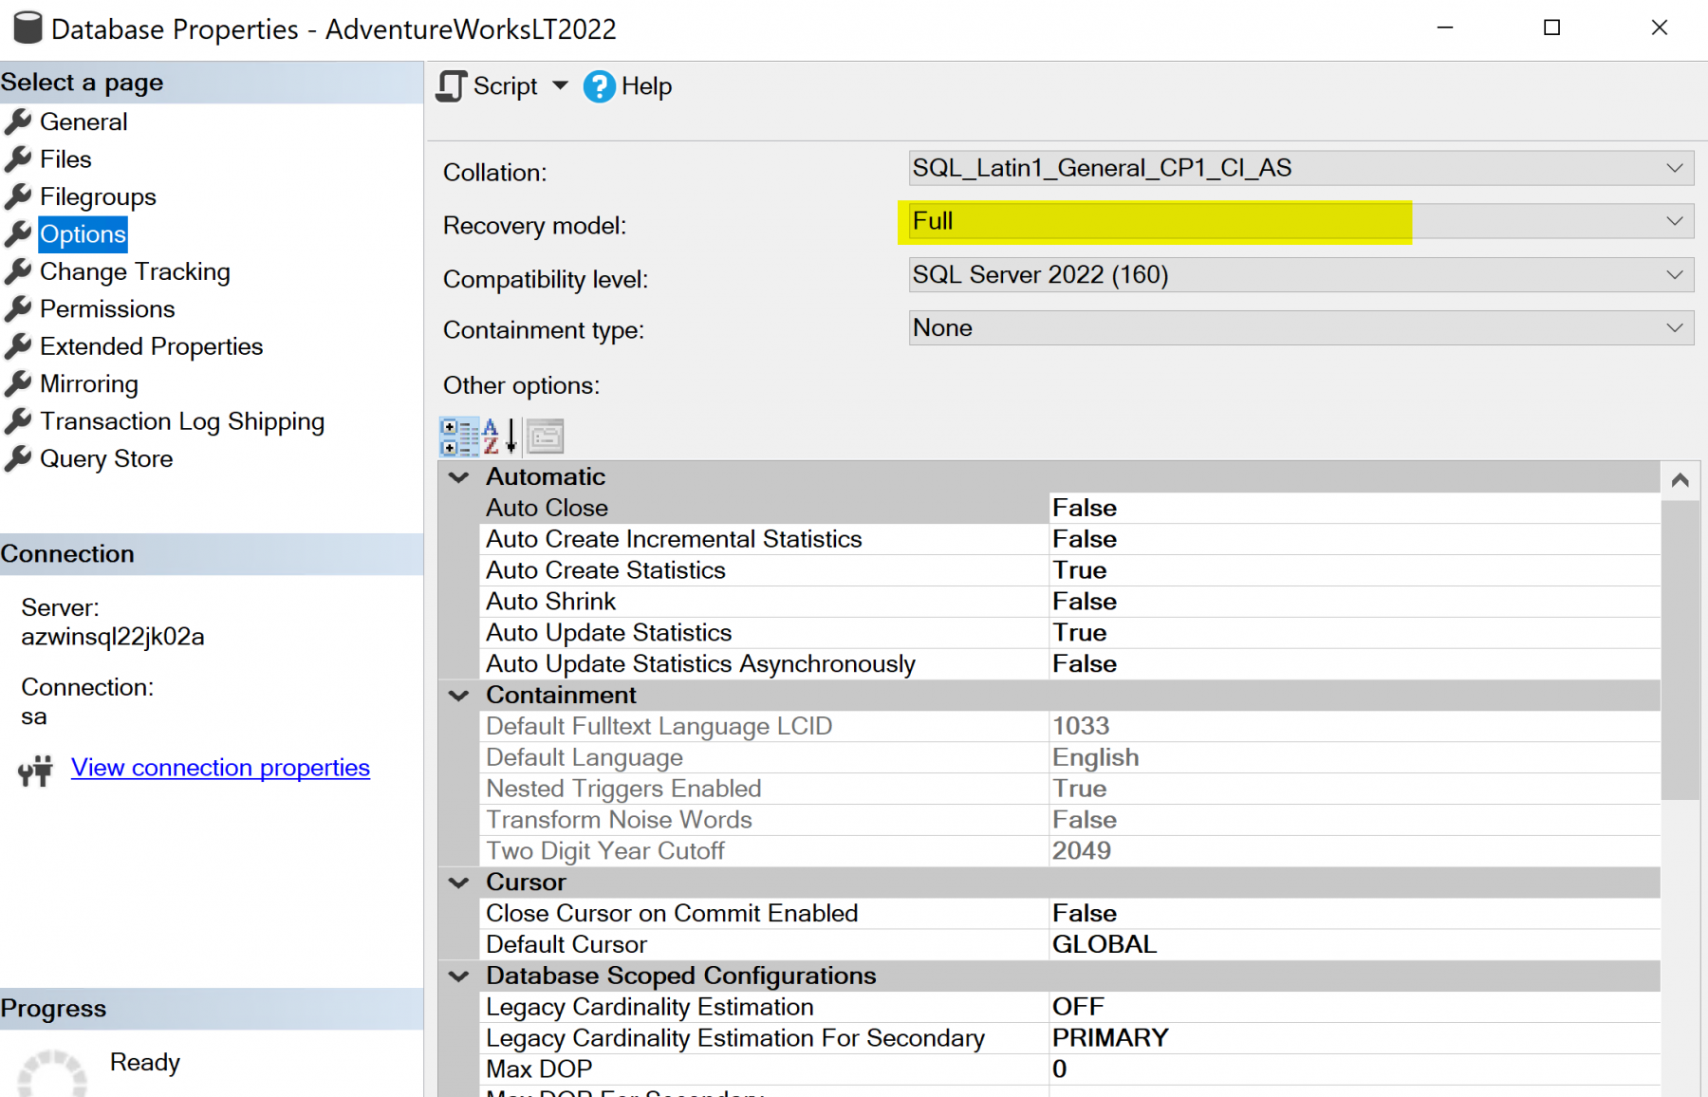
Task: Open the Extended Properties page
Action: point(151,346)
